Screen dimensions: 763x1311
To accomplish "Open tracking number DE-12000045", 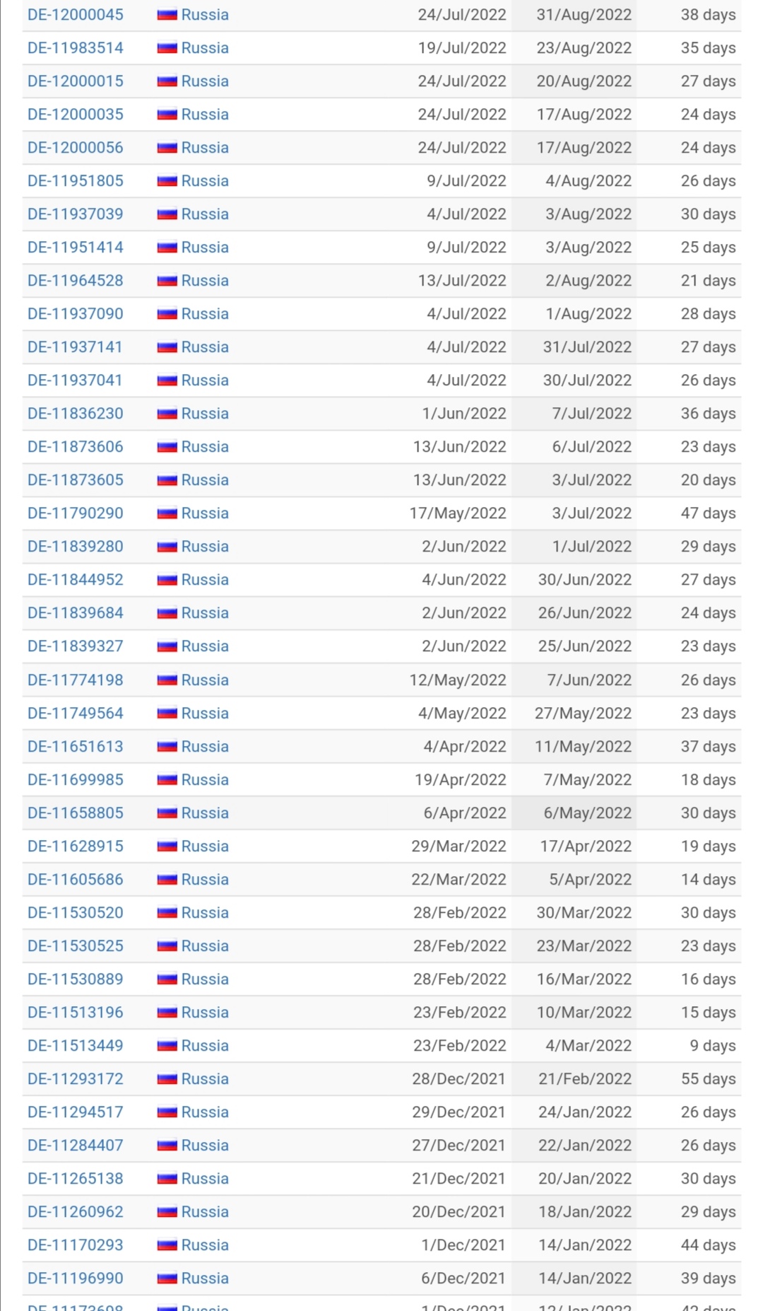I will click(75, 15).
